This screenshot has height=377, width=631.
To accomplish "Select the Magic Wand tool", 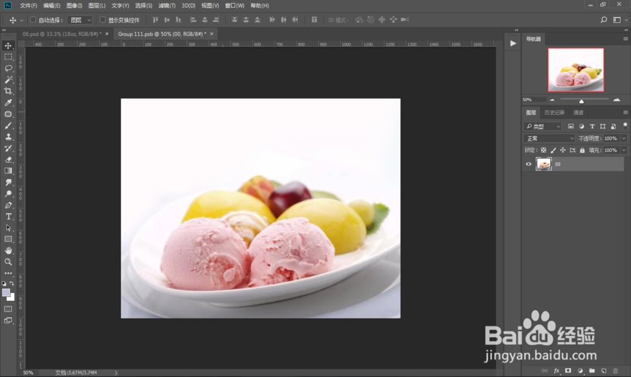I will pyautogui.click(x=8, y=79).
